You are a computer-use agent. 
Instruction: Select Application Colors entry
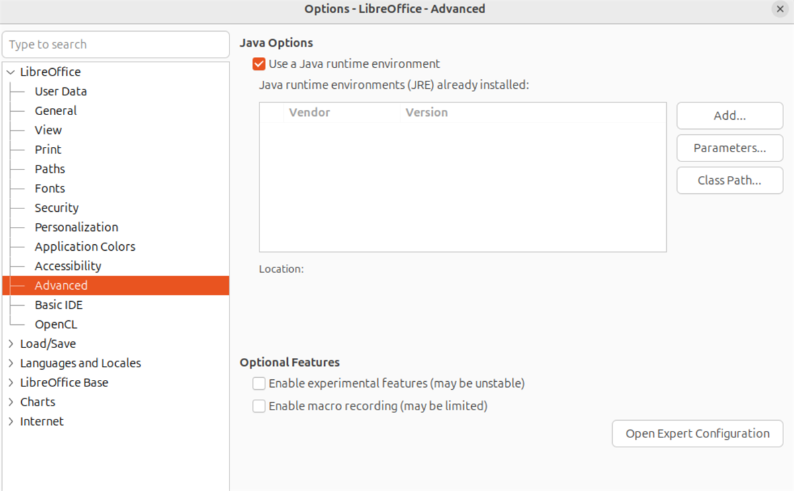85,247
